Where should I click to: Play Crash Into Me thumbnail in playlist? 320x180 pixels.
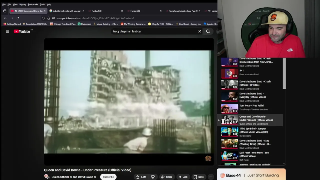229,62
